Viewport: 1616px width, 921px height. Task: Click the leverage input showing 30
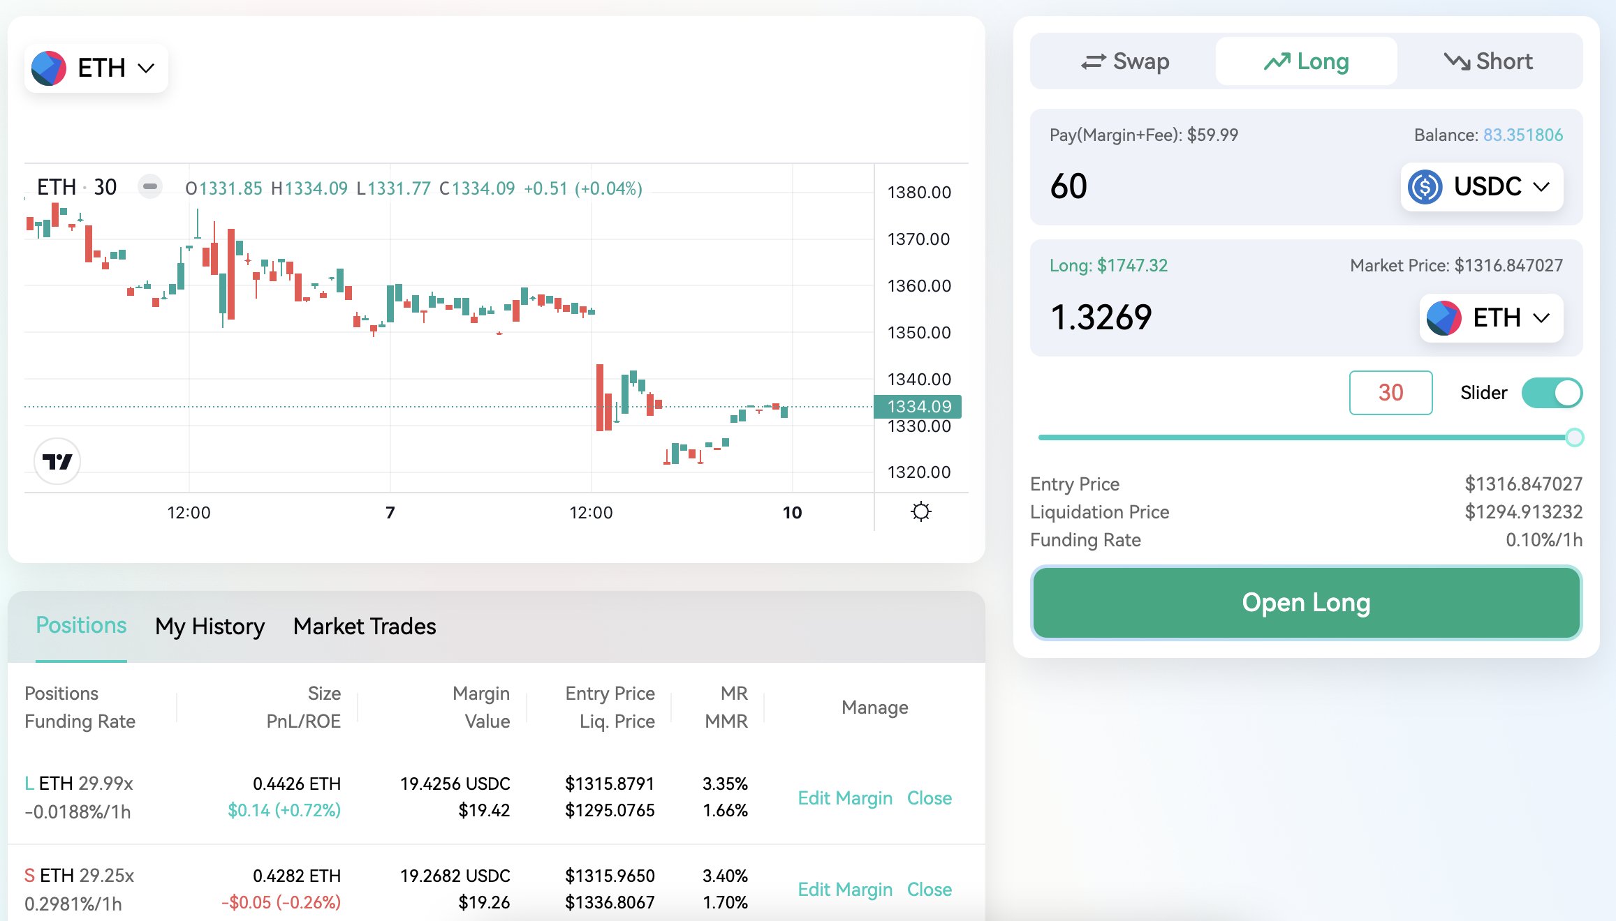click(1390, 393)
